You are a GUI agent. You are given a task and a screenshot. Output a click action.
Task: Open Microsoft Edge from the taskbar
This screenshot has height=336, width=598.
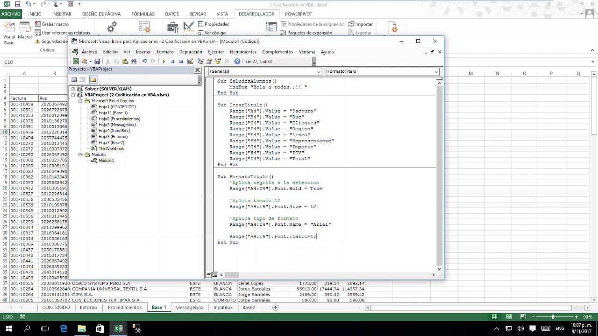tap(64, 329)
